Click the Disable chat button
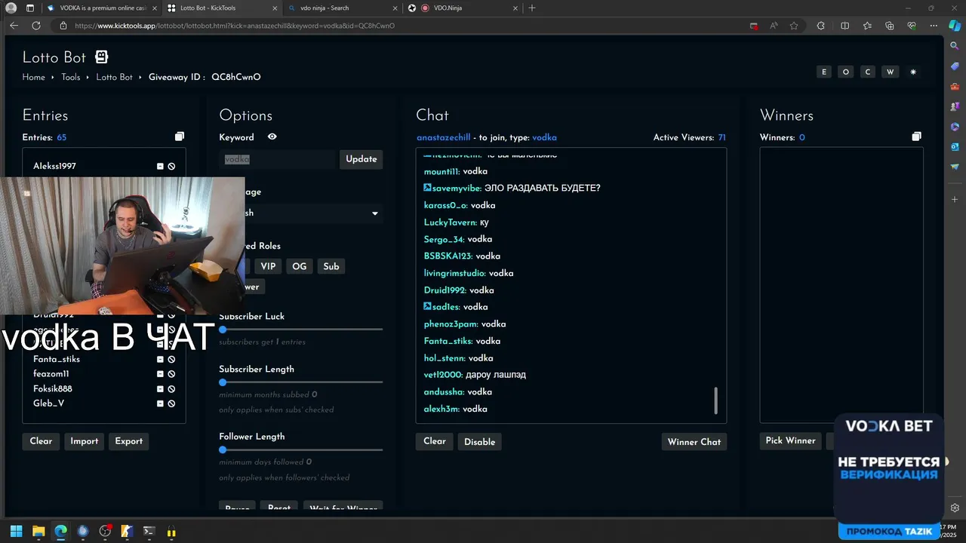Viewport: 966px width, 543px height. (479, 442)
